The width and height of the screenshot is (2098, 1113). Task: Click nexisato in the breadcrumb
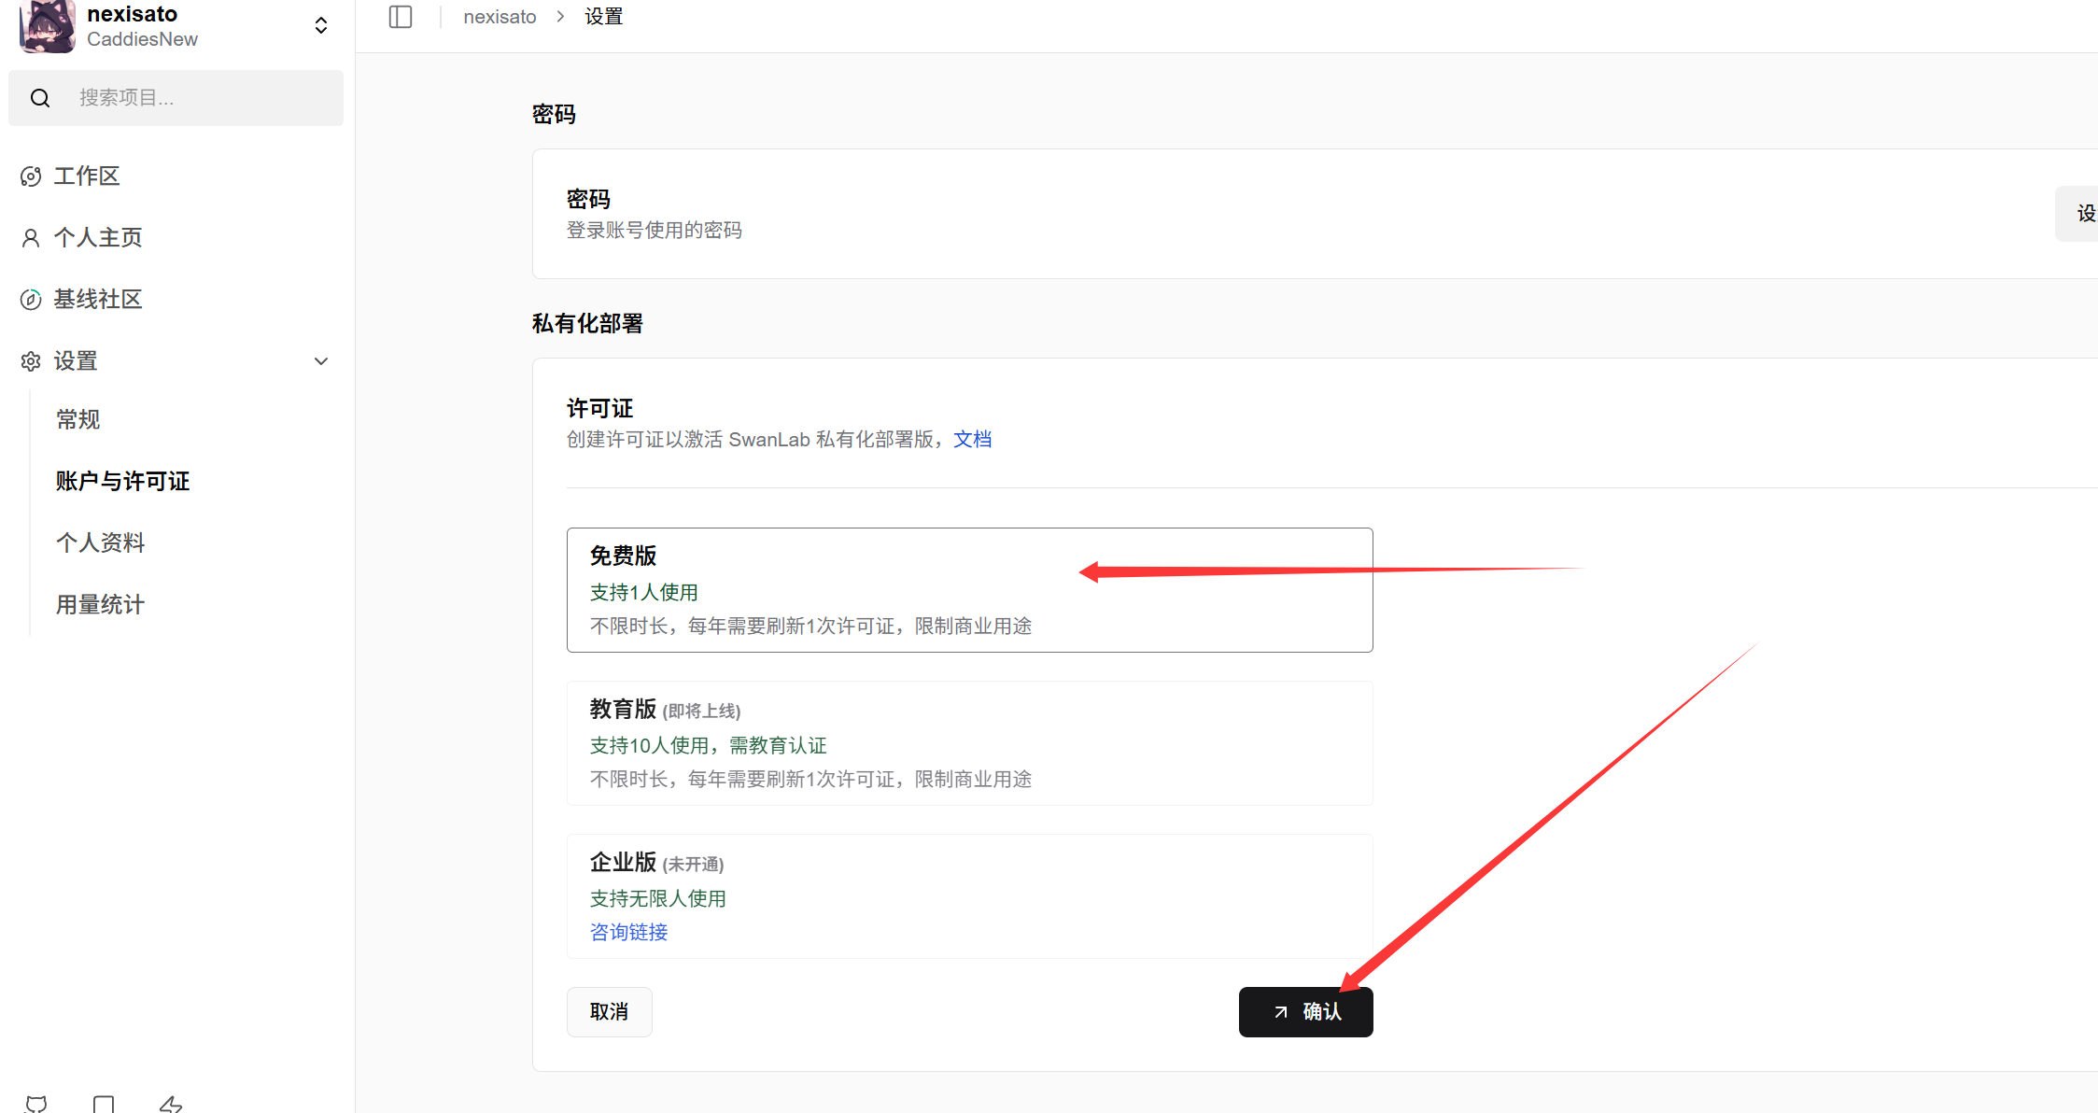pos(500,17)
